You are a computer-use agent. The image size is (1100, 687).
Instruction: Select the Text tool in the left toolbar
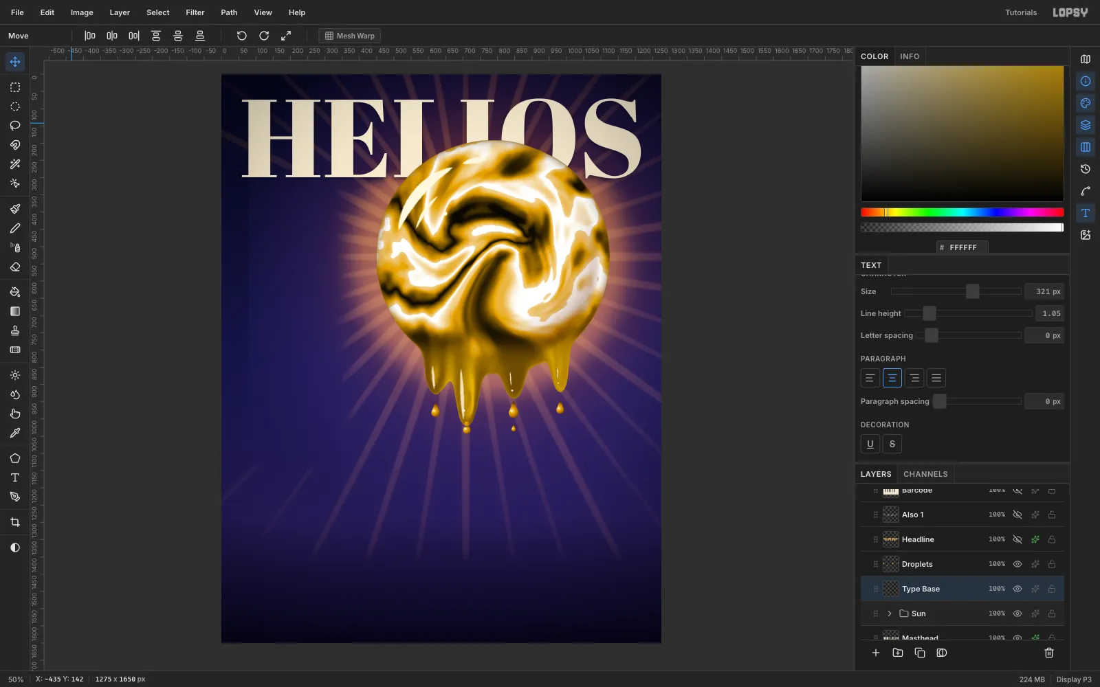(15, 477)
